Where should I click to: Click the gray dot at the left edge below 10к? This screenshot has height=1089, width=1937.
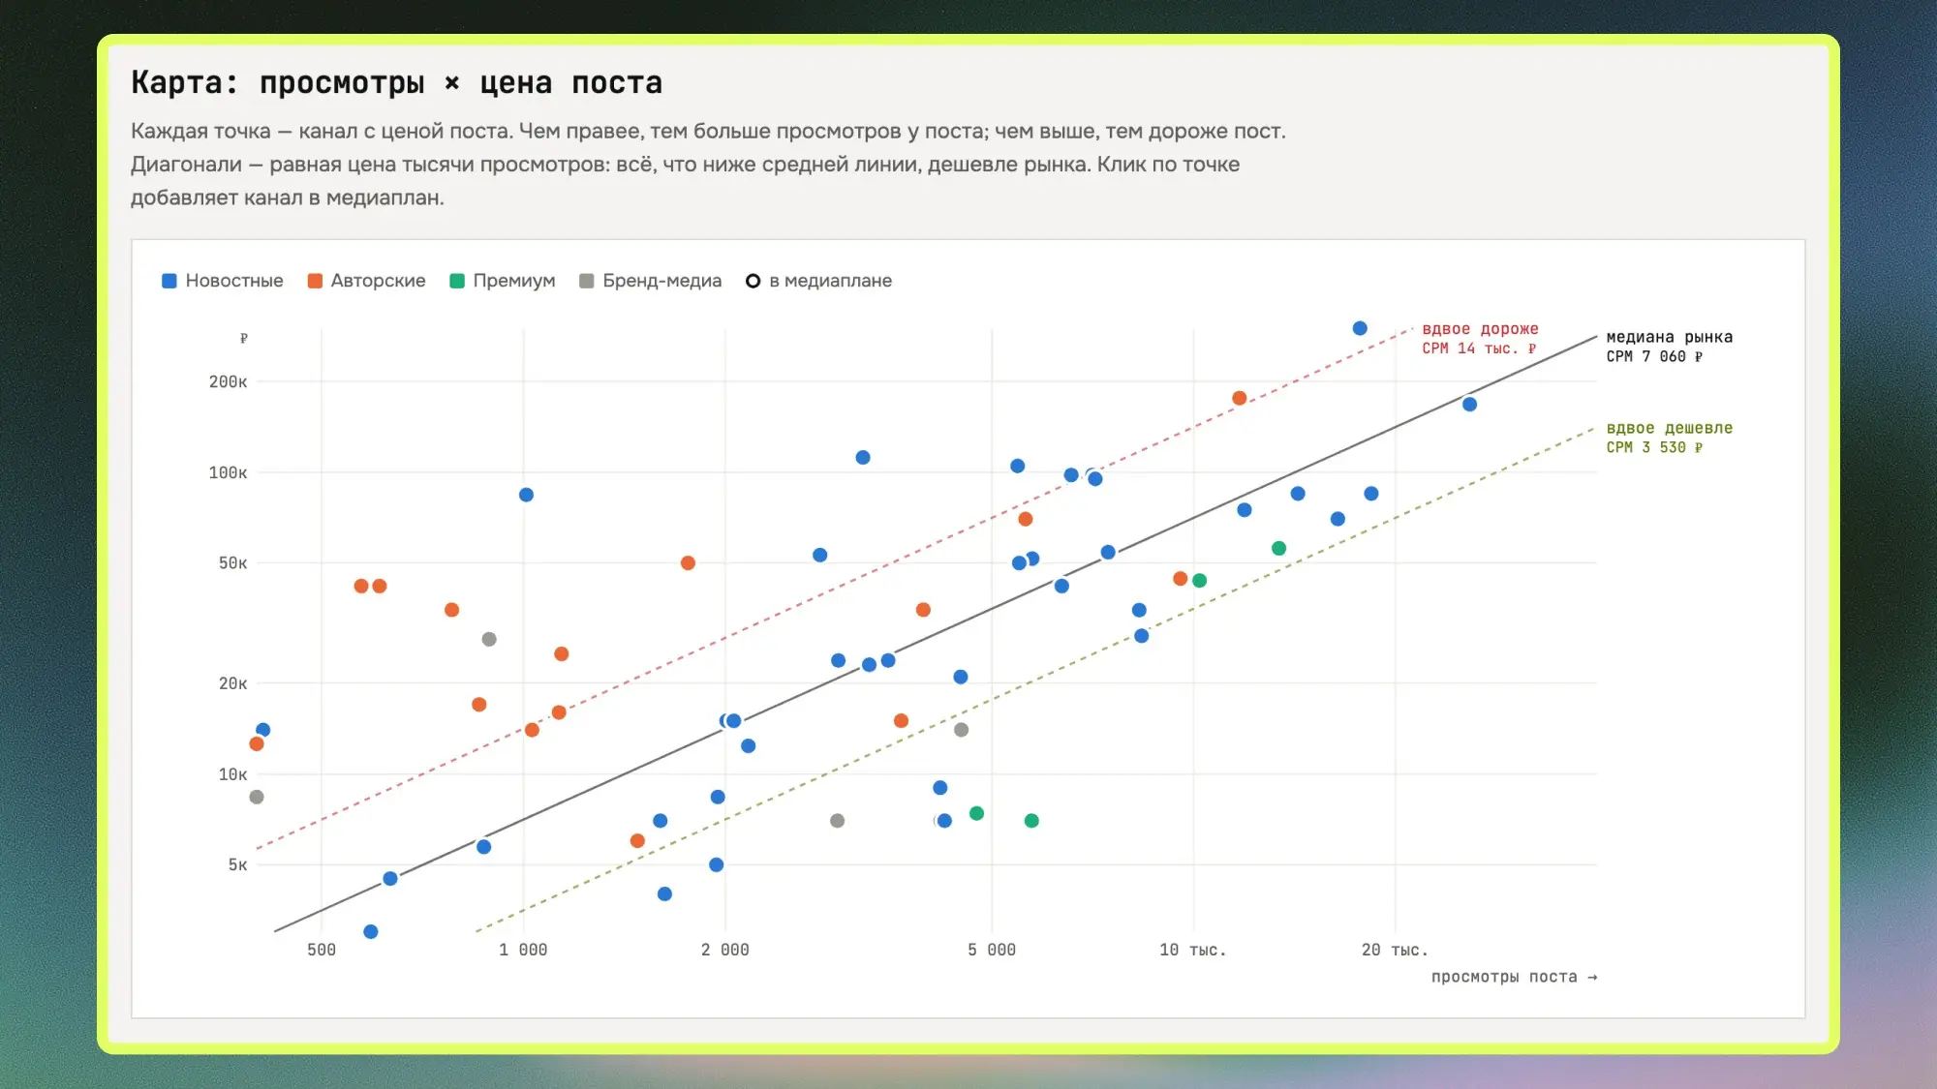pos(257,797)
